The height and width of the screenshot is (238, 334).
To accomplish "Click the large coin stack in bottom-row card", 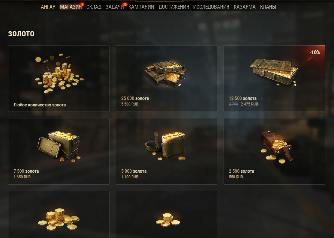I will click(59, 219).
